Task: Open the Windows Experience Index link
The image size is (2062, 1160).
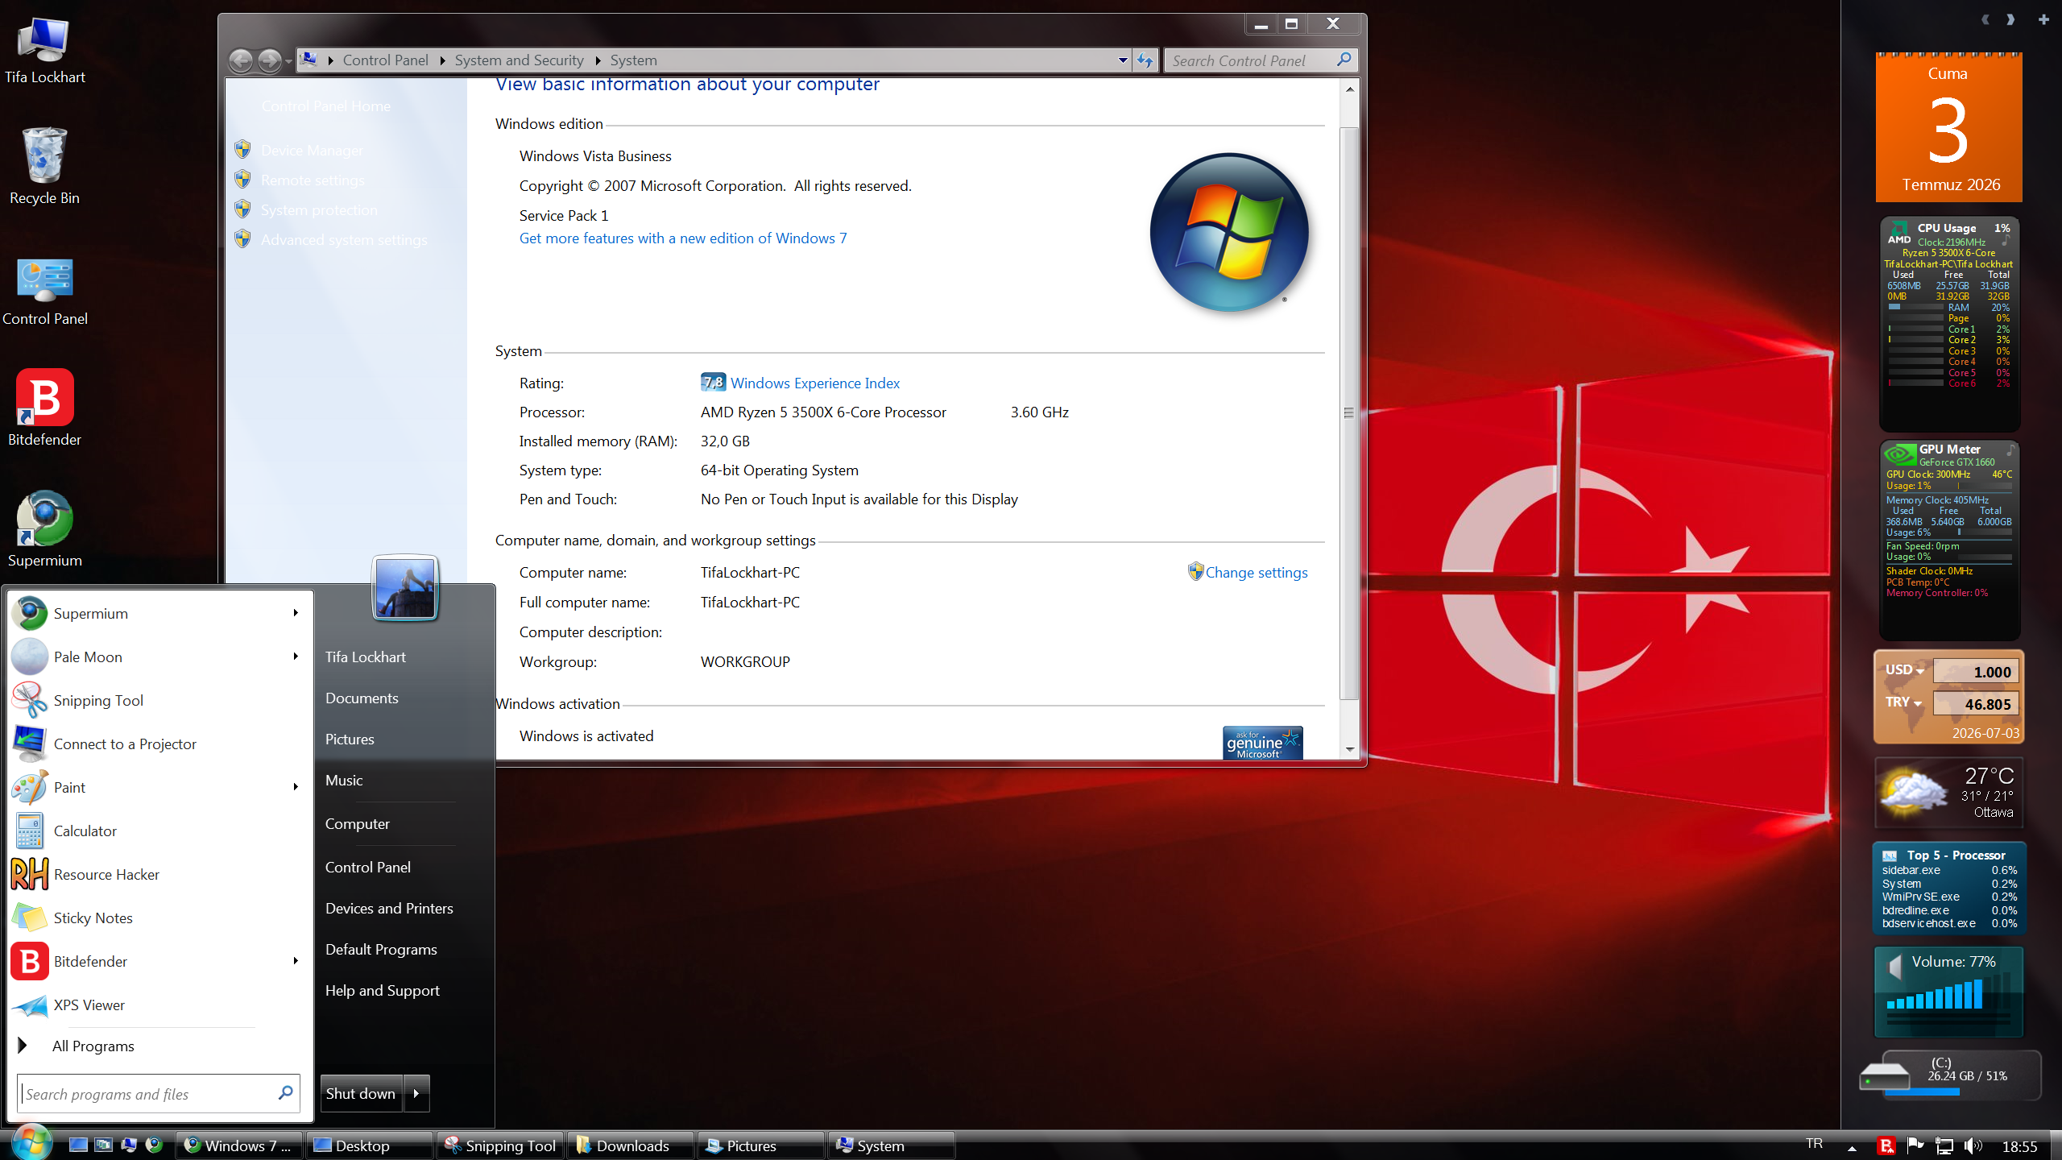Action: coord(815,383)
